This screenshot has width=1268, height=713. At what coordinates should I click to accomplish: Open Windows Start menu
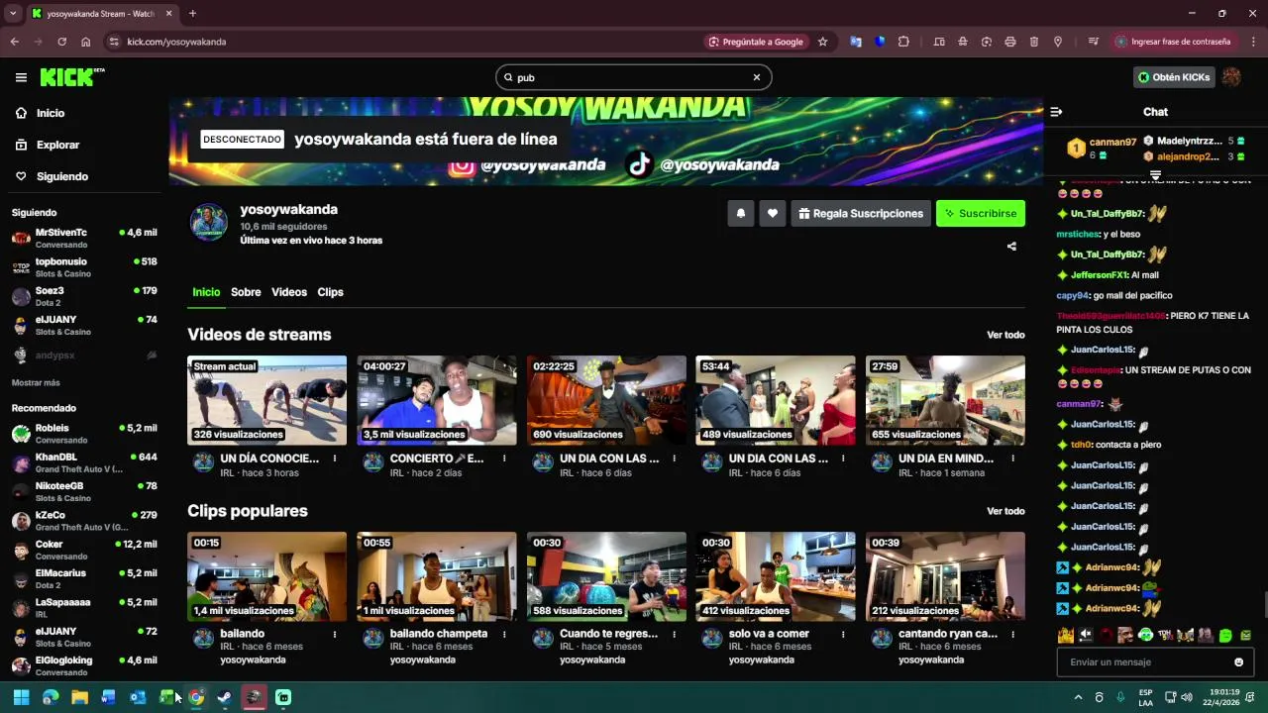tap(21, 697)
